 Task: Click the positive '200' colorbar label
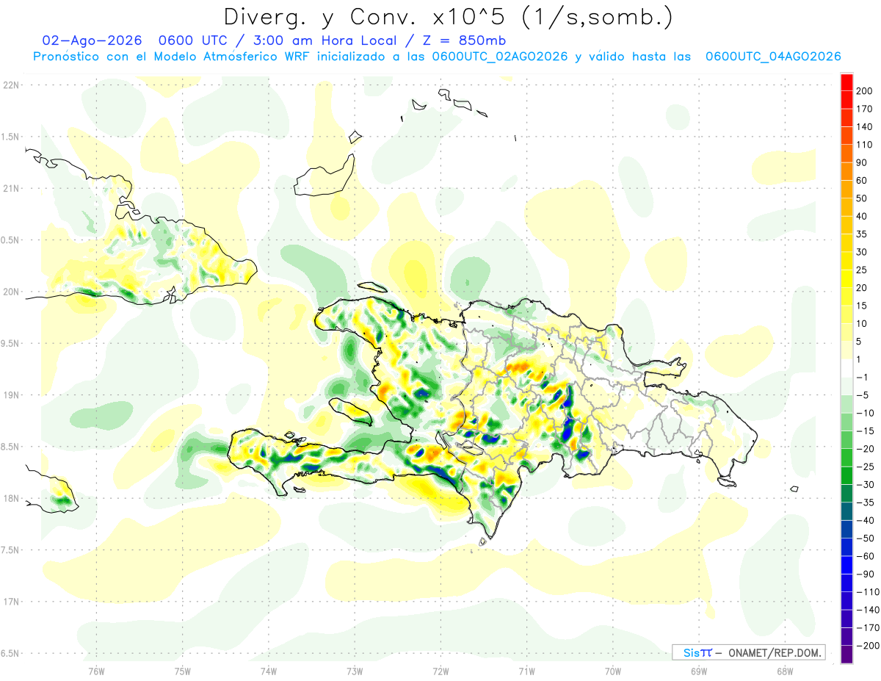coord(864,90)
